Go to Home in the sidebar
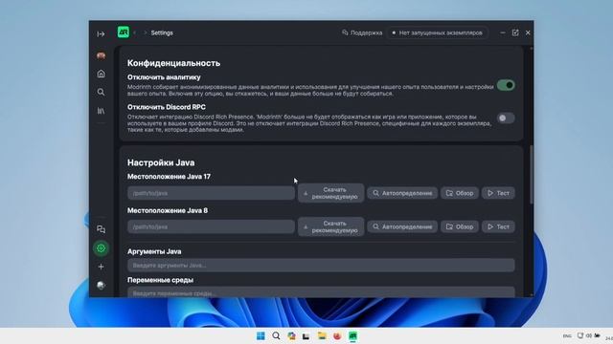 coord(101,74)
